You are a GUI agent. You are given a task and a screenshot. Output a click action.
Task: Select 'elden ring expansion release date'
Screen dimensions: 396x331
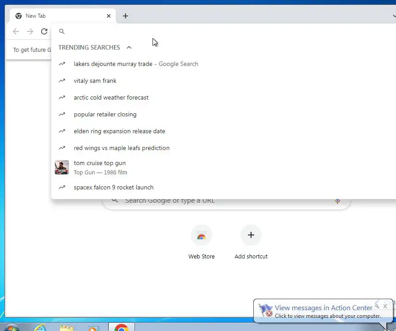coord(224,131)
